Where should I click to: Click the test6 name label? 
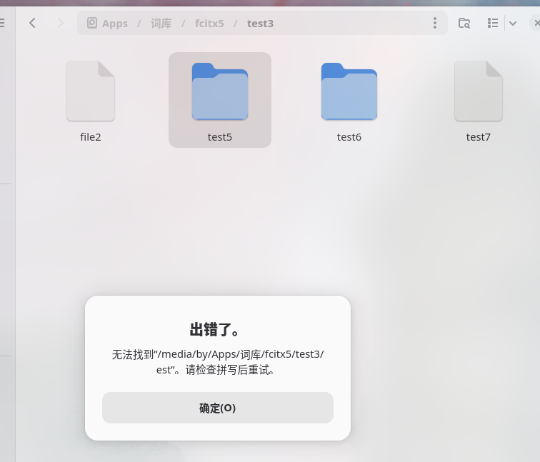point(349,137)
